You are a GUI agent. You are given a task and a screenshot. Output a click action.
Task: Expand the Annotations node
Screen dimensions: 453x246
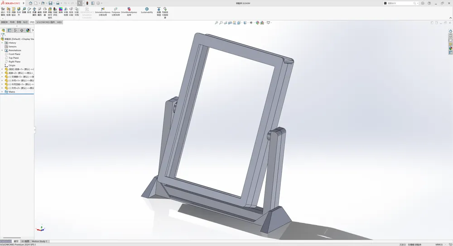pyautogui.click(x=2, y=50)
